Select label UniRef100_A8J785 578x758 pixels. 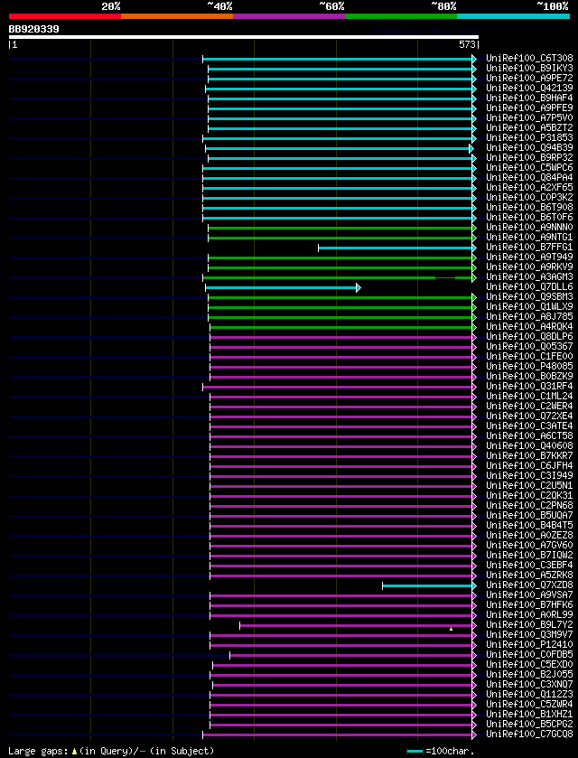529,316
